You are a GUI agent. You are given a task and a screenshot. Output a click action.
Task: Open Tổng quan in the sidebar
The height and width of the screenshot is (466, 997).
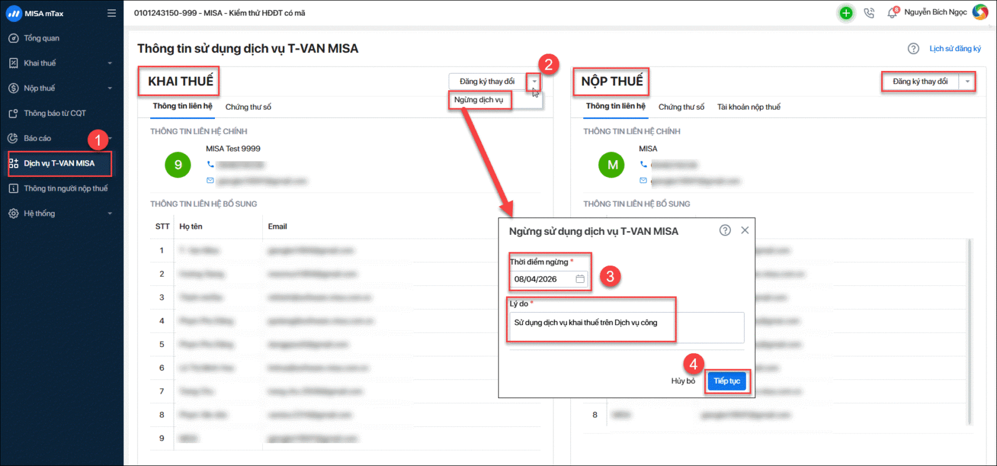pyautogui.click(x=42, y=38)
